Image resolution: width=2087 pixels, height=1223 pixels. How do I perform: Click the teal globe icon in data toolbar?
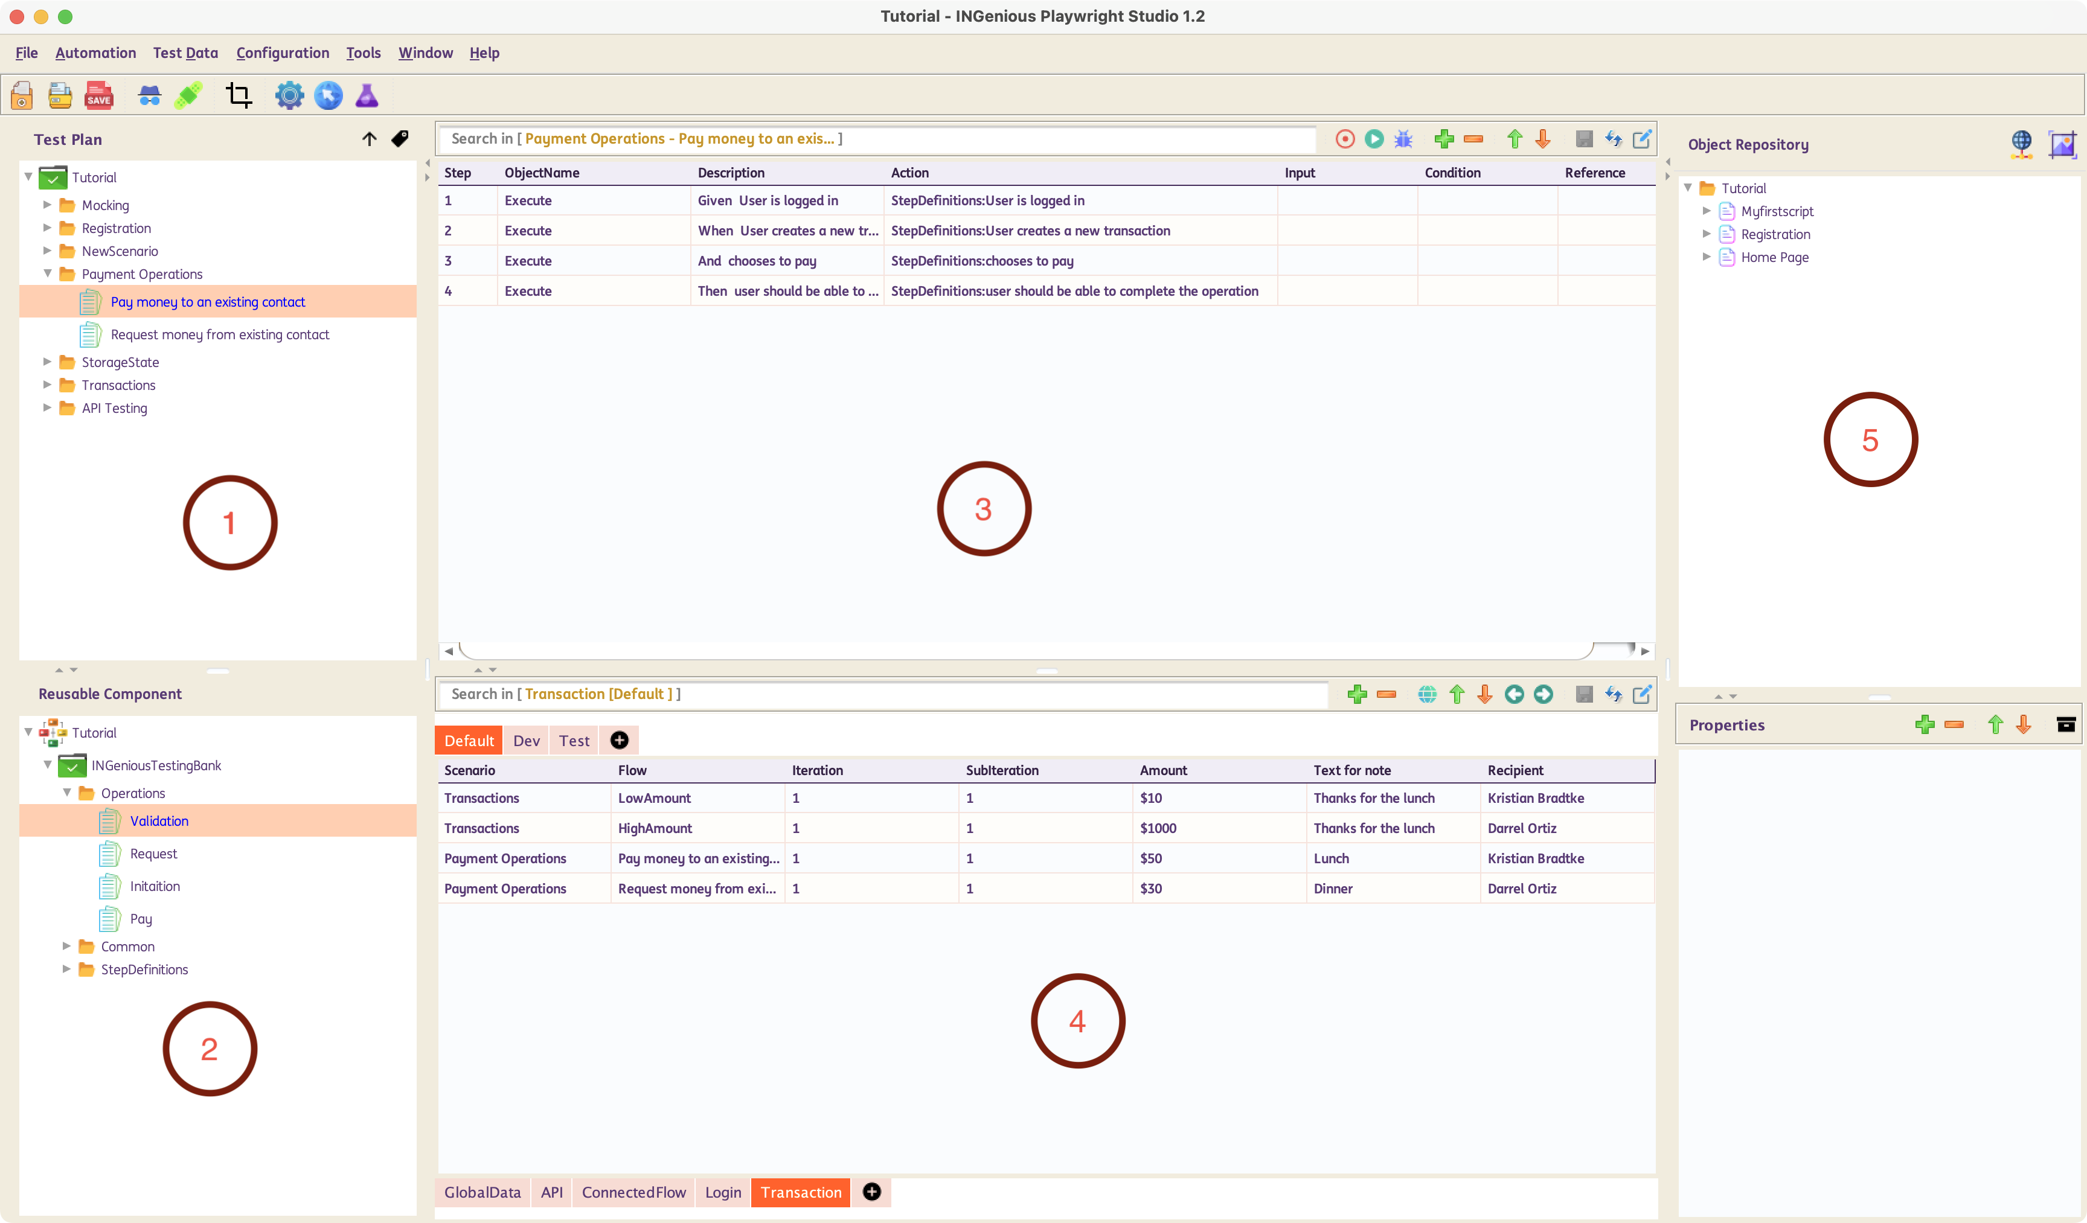(x=1427, y=694)
